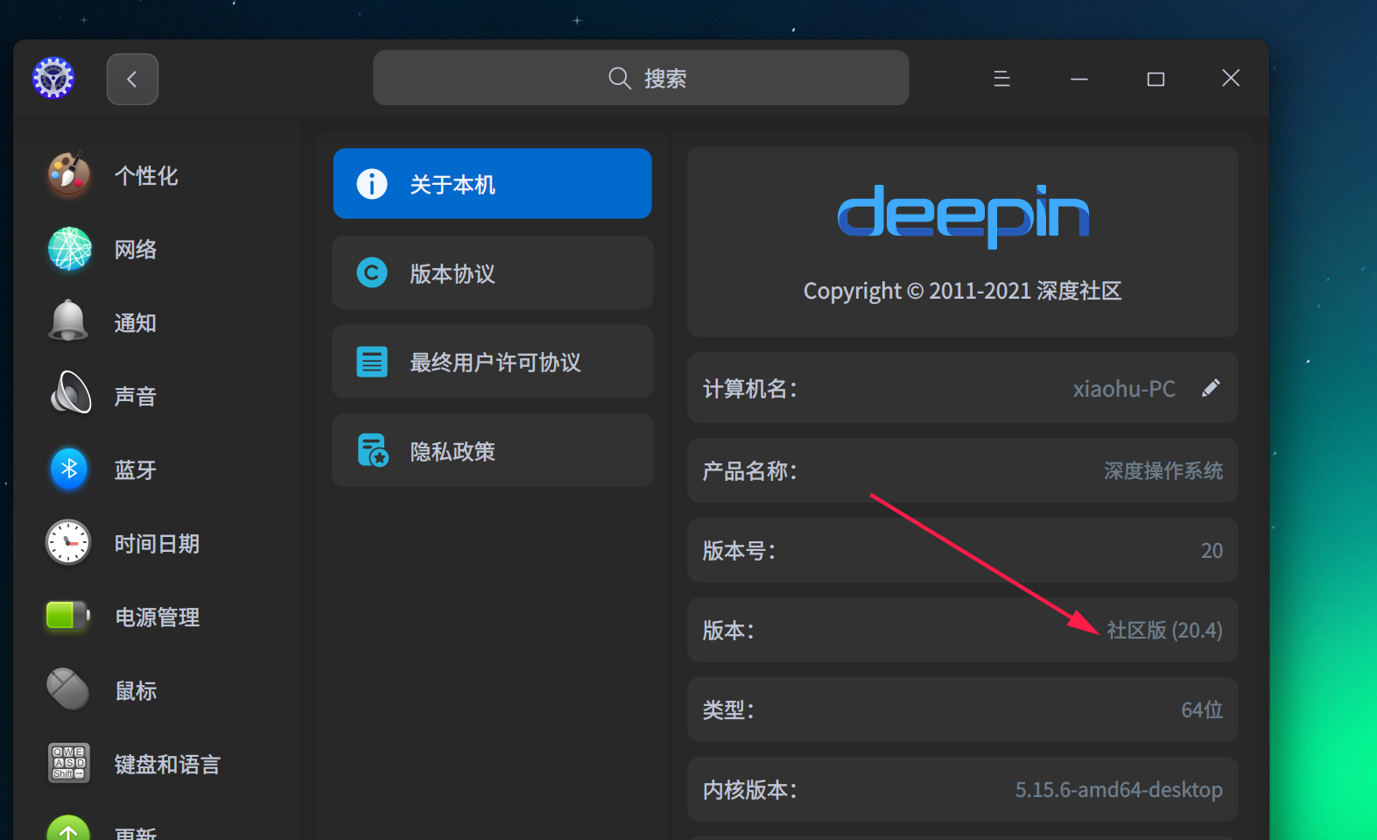1377x840 pixels.
Task: Select the 隐私政策 tab
Action: (492, 450)
